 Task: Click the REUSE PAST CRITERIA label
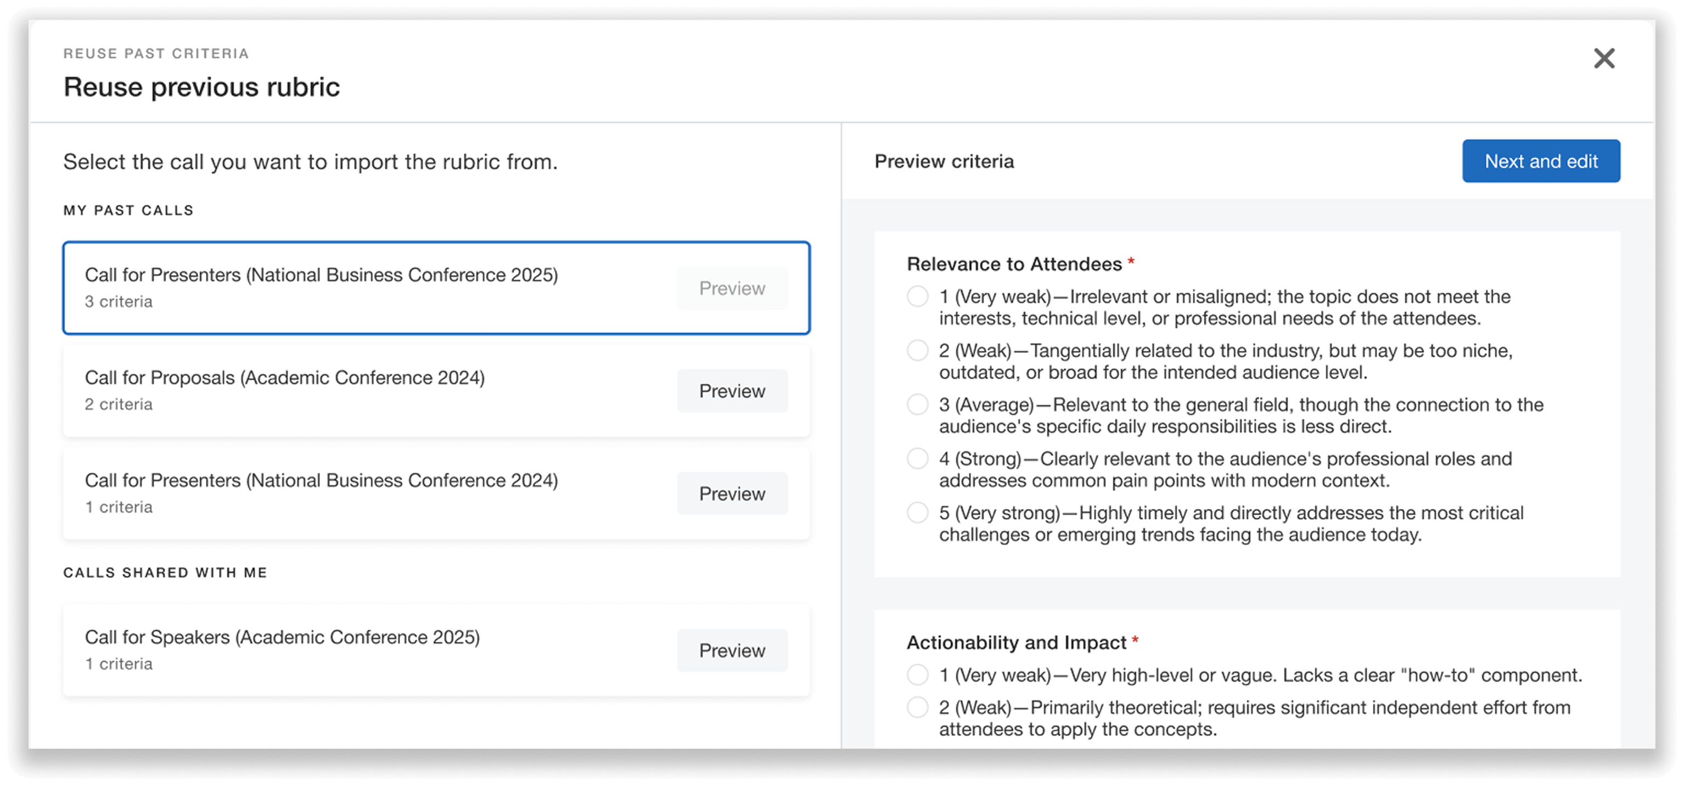click(x=156, y=54)
